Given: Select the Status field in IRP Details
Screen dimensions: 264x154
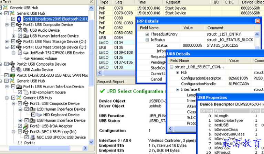Looking at the screenshot, I should click(x=162, y=45).
